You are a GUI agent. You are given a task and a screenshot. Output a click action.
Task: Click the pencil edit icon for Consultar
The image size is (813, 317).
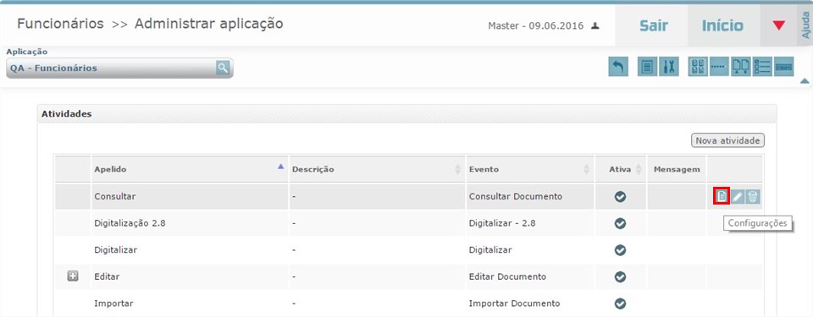click(738, 196)
